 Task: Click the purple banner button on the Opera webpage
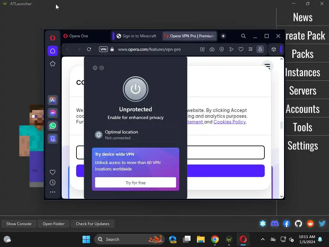click(x=170, y=171)
